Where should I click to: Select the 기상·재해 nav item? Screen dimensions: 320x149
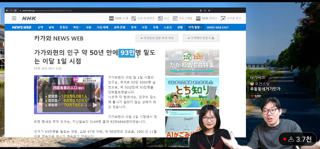point(102,27)
